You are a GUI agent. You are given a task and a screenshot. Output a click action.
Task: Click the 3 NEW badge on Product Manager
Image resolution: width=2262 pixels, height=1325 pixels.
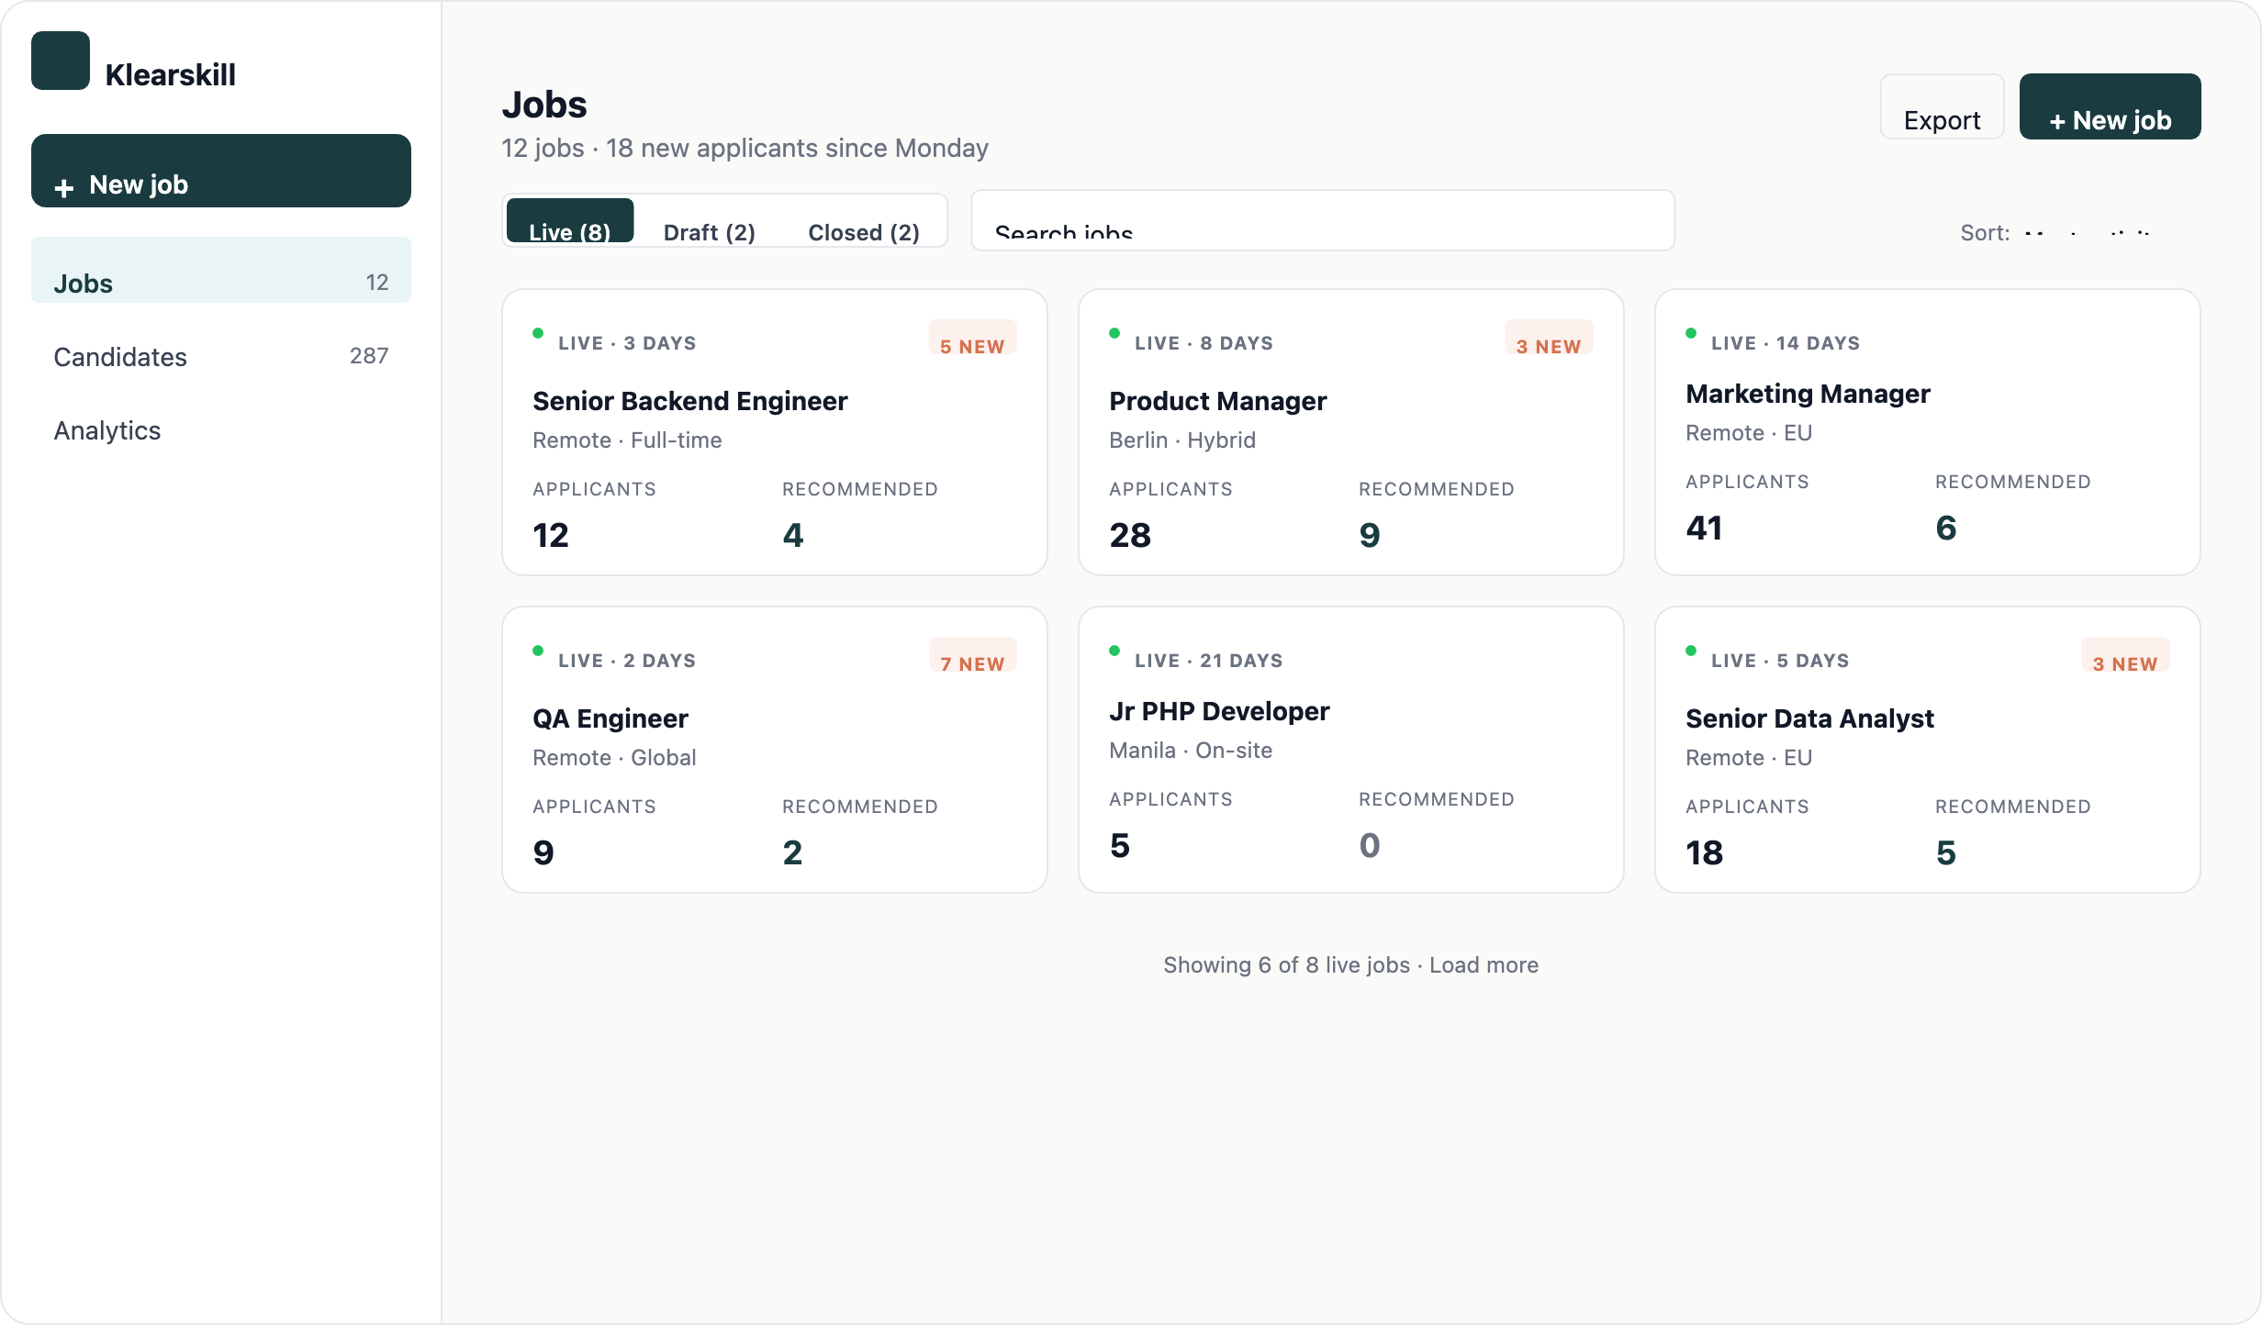point(1550,338)
